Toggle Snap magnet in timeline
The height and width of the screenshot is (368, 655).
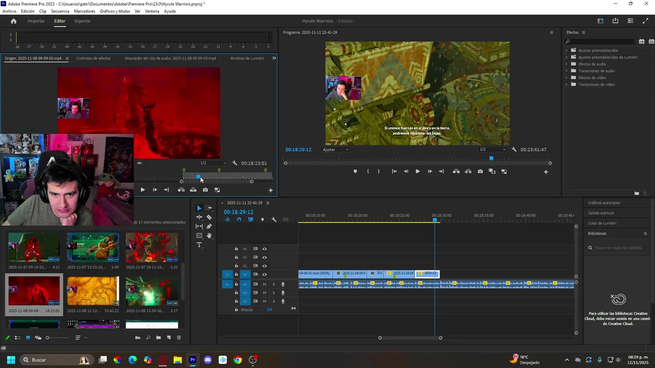point(239,220)
